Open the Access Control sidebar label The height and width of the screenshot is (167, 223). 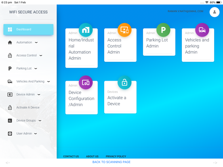(26, 55)
